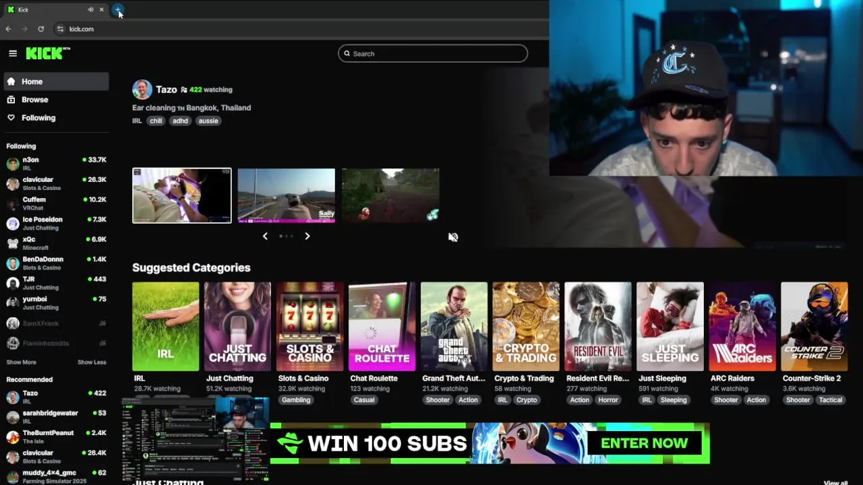Focus the Search field
The height and width of the screenshot is (485, 863).
pyautogui.click(x=433, y=53)
